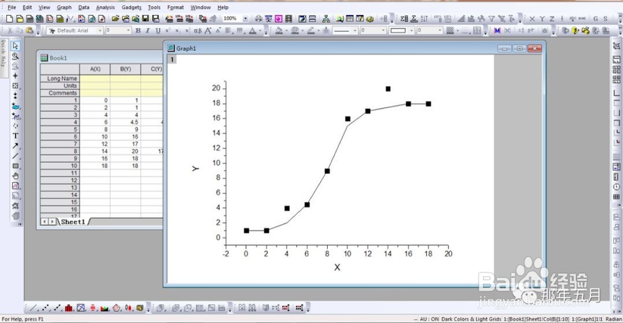Activate the Pan hand tool
This screenshot has width=623, height=323.
pos(15,176)
